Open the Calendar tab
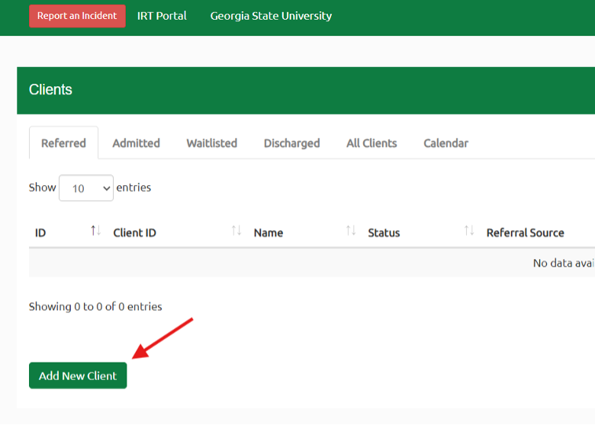Screen dimensions: 595x425 pyautogui.click(x=445, y=143)
